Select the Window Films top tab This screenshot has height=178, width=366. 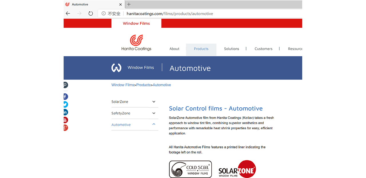(x=136, y=23)
